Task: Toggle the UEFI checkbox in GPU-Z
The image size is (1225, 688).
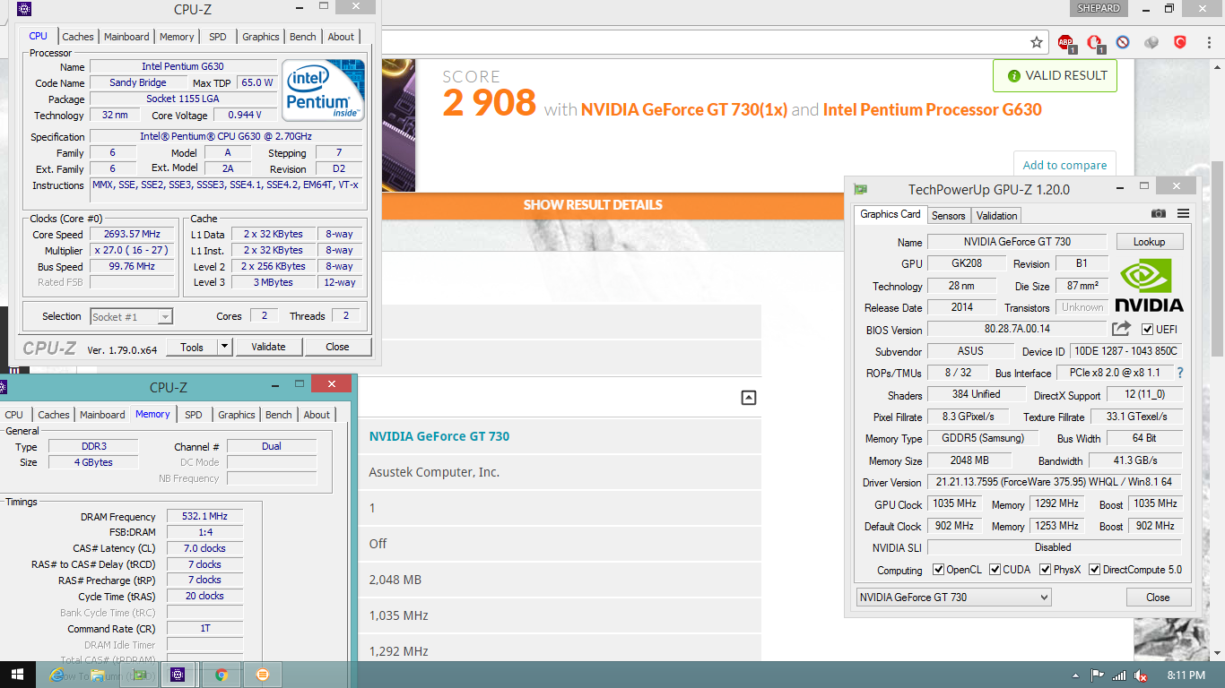Action: point(1147,330)
